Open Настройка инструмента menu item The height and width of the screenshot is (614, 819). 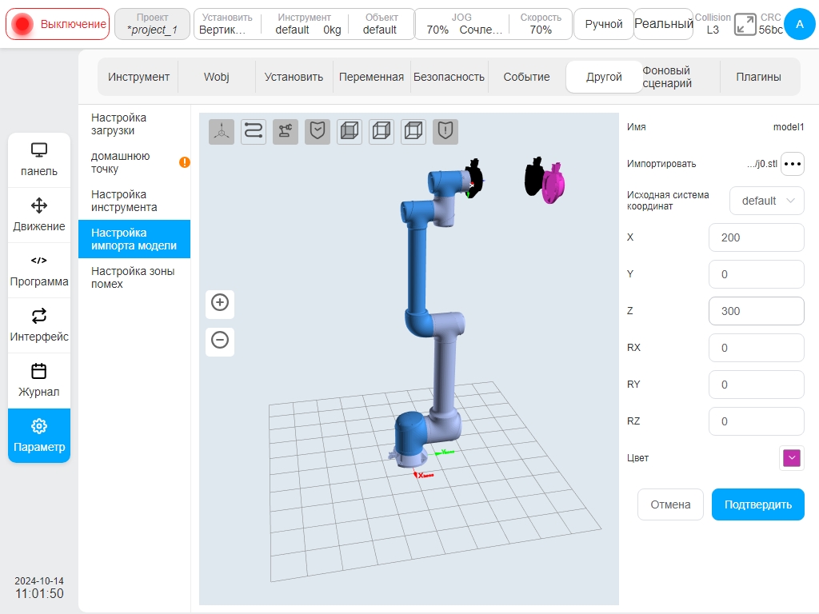[134, 201]
